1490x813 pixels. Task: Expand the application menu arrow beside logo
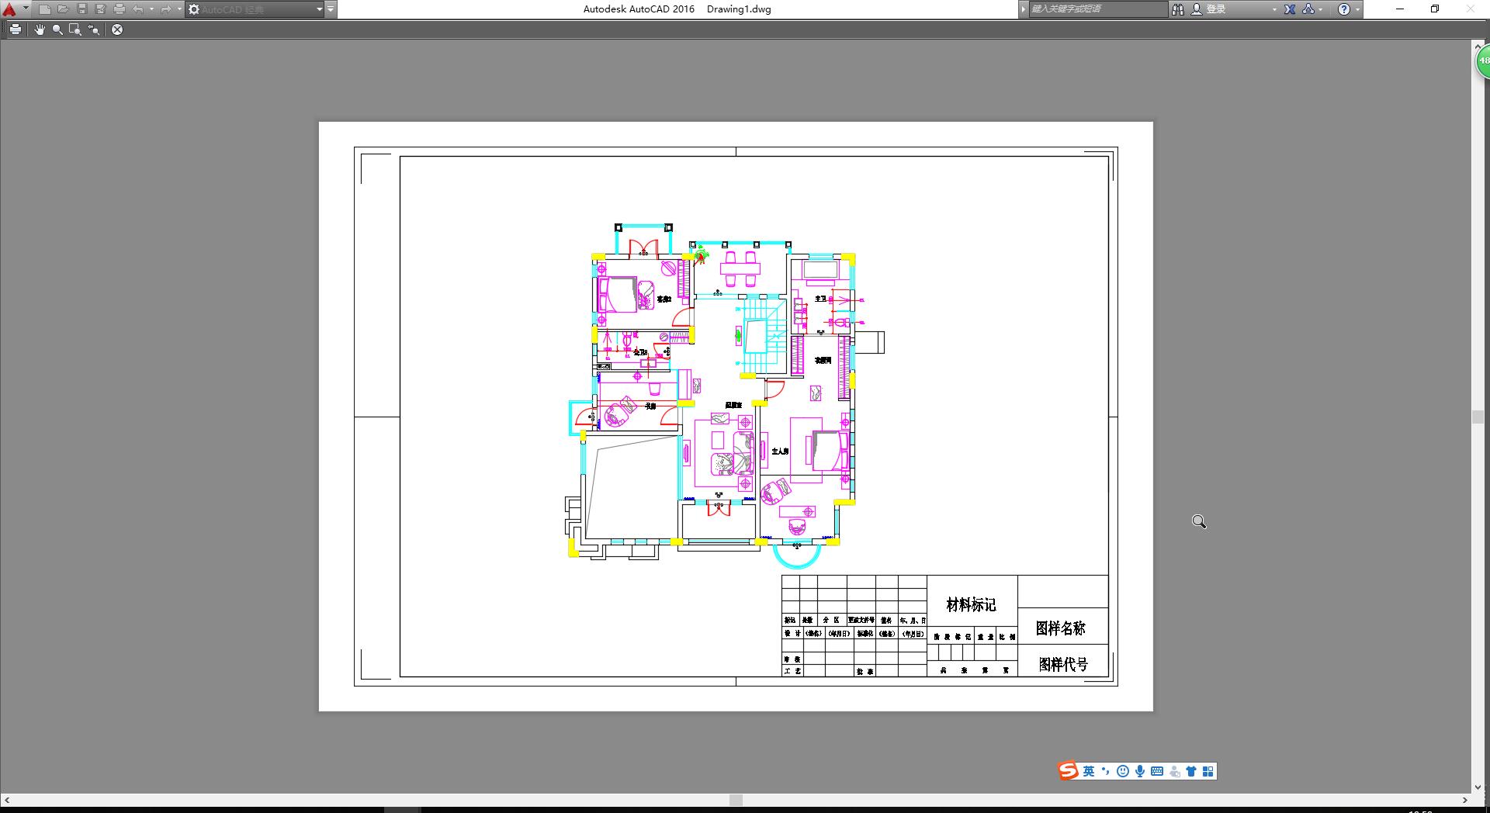(x=26, y=9)
